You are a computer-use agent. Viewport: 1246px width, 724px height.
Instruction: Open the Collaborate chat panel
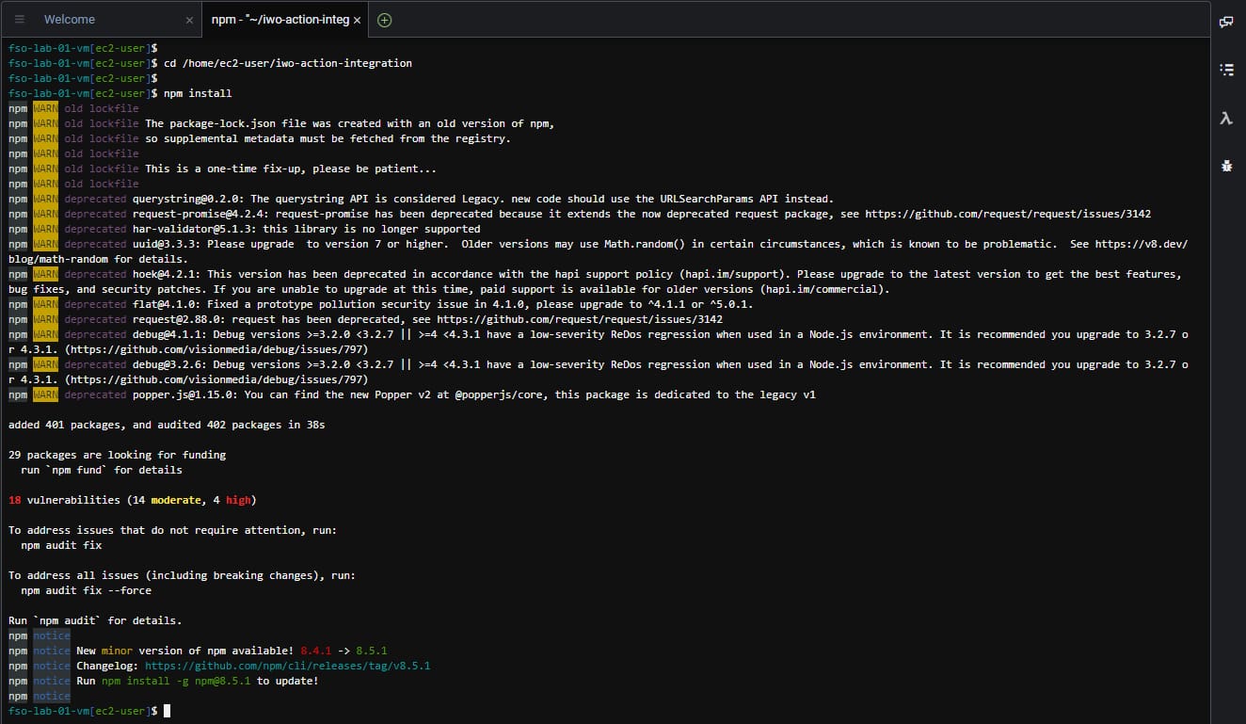click(x=1226, y=22)
